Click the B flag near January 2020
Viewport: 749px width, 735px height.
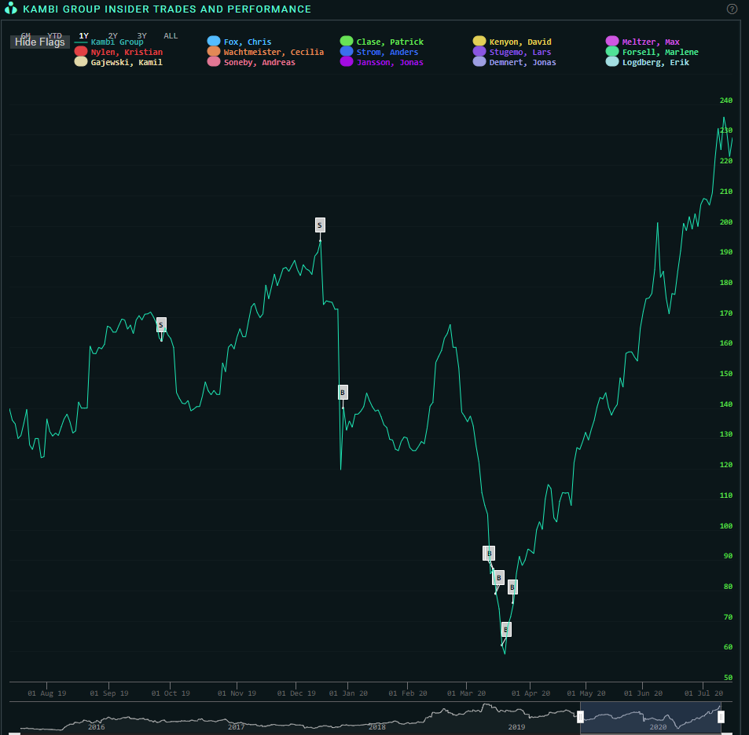click(343, 392)
